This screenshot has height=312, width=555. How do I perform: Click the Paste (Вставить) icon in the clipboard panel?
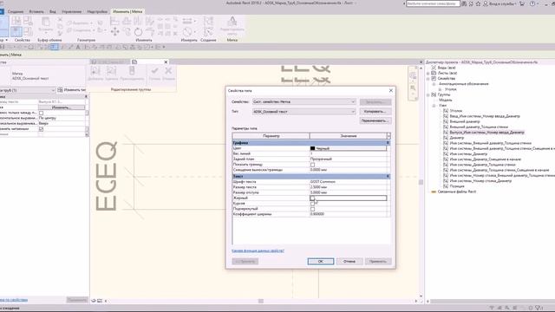(x=46, y=22)
